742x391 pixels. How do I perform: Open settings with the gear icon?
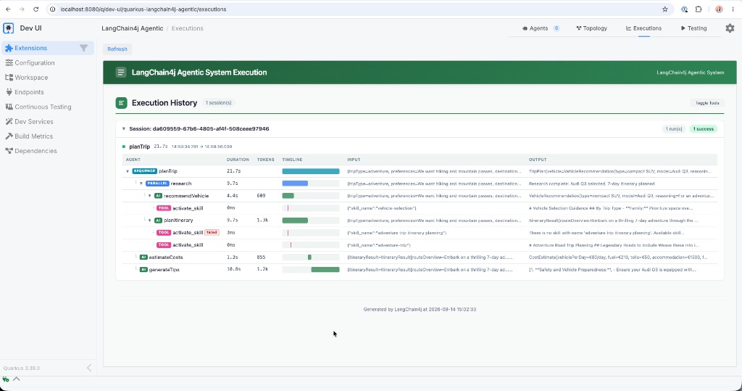point(730,28)
